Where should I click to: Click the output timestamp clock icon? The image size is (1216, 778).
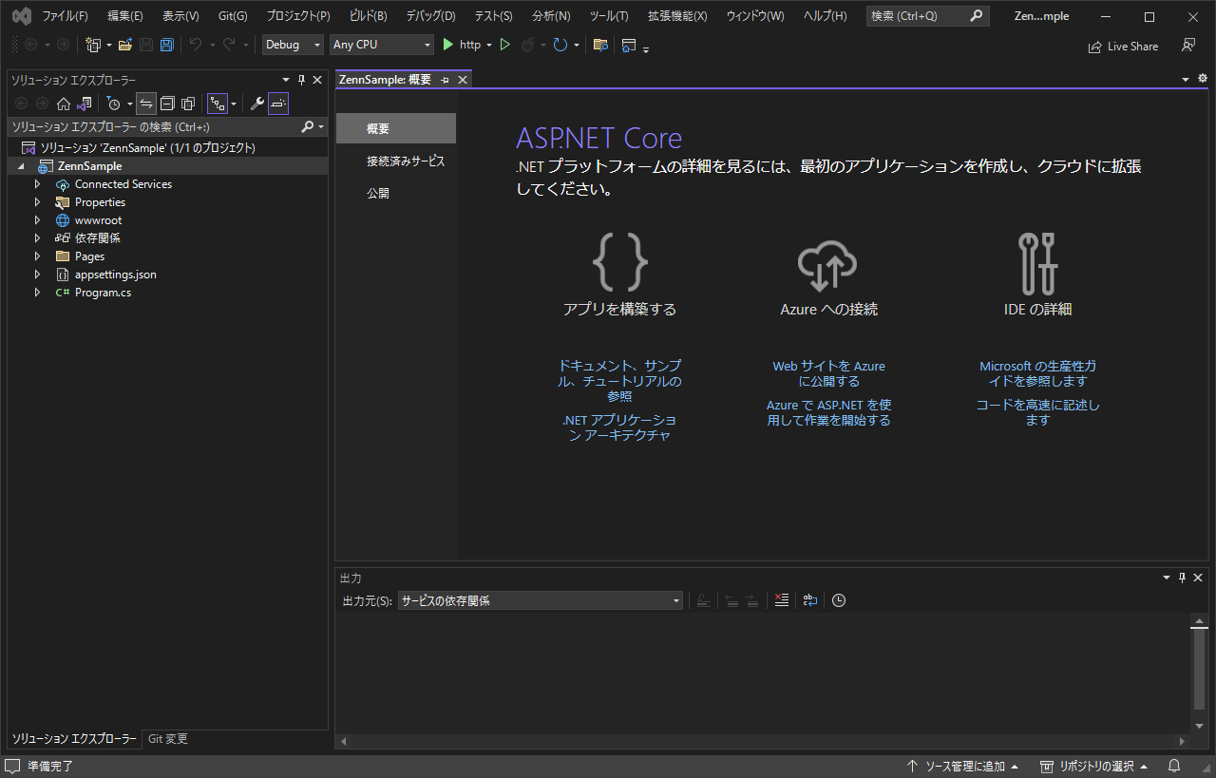(839, 600)
